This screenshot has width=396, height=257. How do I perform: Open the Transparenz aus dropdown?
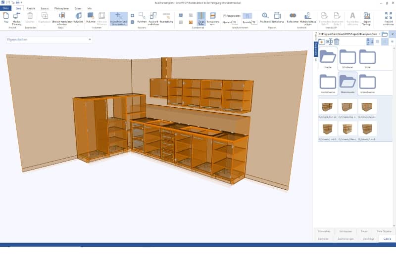pyautogui.click(x=213, y=19)
